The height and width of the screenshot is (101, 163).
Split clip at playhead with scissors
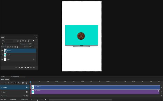(x=23, y=83)
